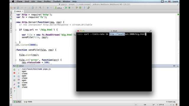
Task: Toggle scroll to end in Run console
Action: [x=19, y=80]
